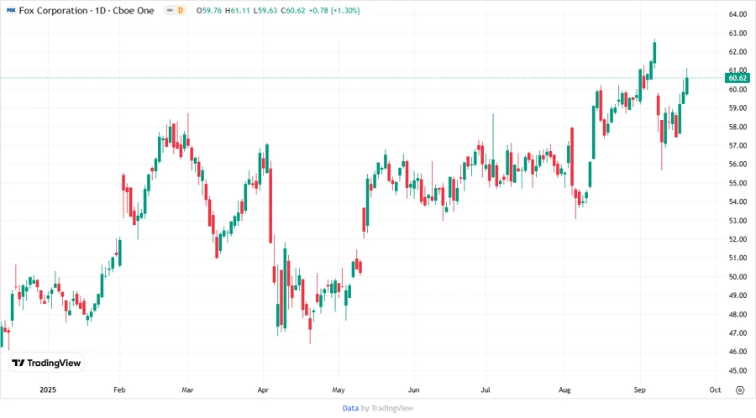Click the 'by TradingView' attribution text

click(x=387, y=408)
